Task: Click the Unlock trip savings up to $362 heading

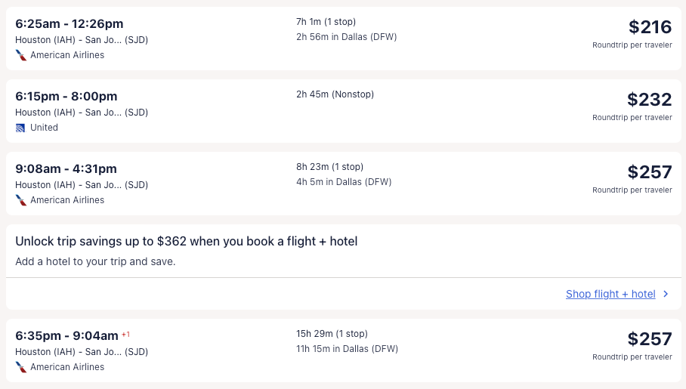Action: pyautogui.click(x=187, y=242)
